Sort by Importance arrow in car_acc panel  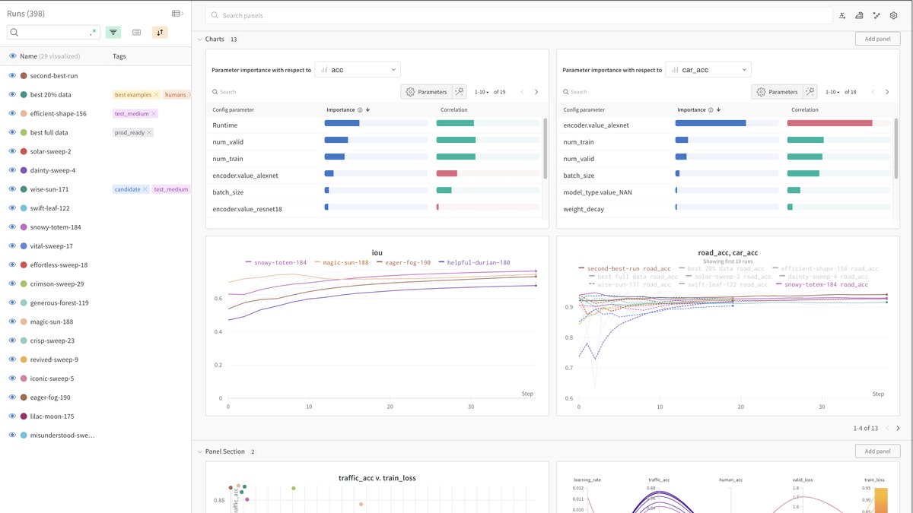click(x=718, y=109)
